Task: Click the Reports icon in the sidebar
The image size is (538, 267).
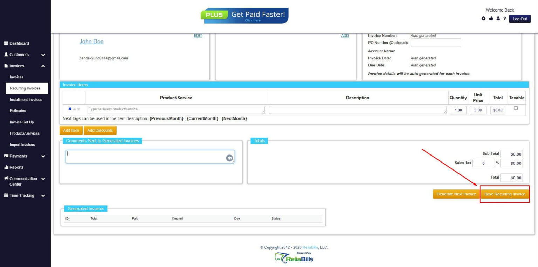Action: [x=6, y=167]
